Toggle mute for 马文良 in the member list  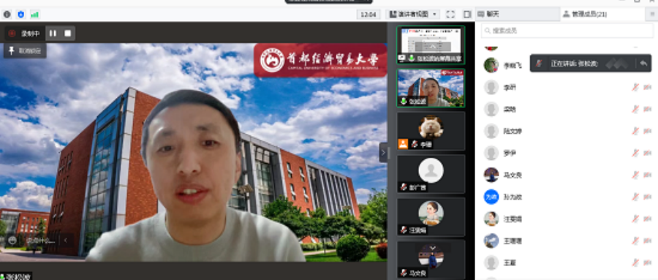point(635,175)
